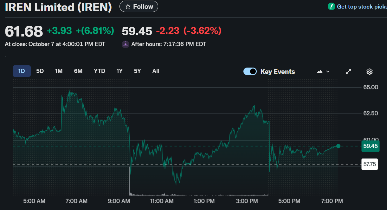Viewport: 387px width, 210px height.
Task: Show the 6M chart range
Action: tap(78, 71)
